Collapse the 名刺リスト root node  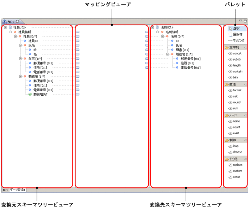[x=153, y=27]
